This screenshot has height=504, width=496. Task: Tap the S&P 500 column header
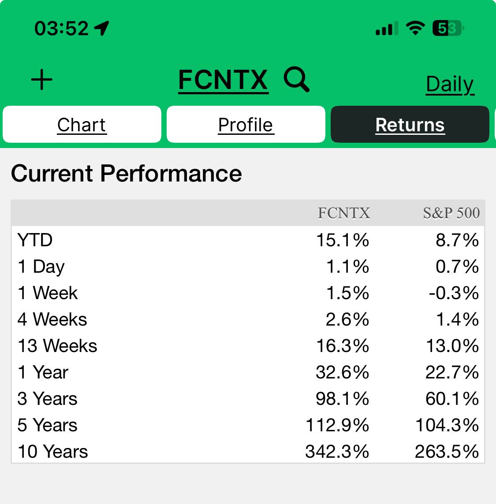(451, 213)
